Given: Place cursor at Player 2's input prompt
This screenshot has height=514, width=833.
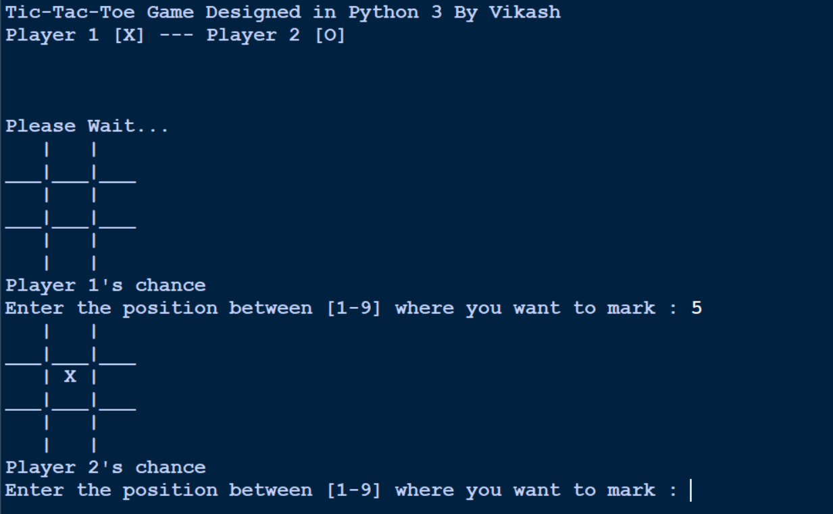Looking at the screenshot, I should click(690, 490).
